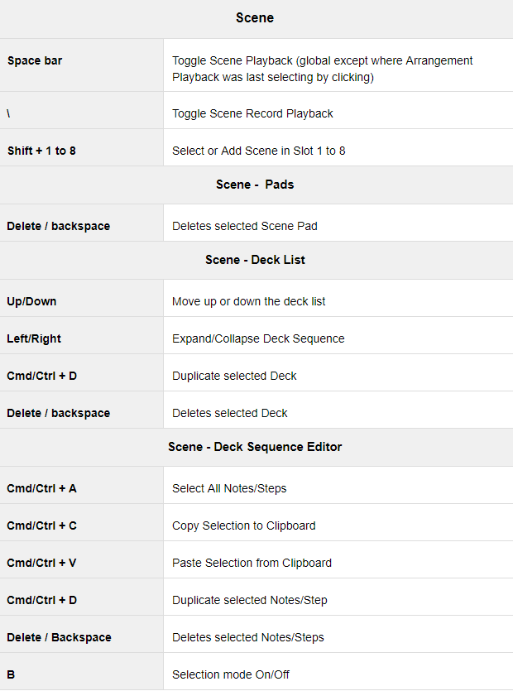Viewport: 513px width, 691px height.
Task: Click the top 'Scene' section heading
Action: click(255, 18)
